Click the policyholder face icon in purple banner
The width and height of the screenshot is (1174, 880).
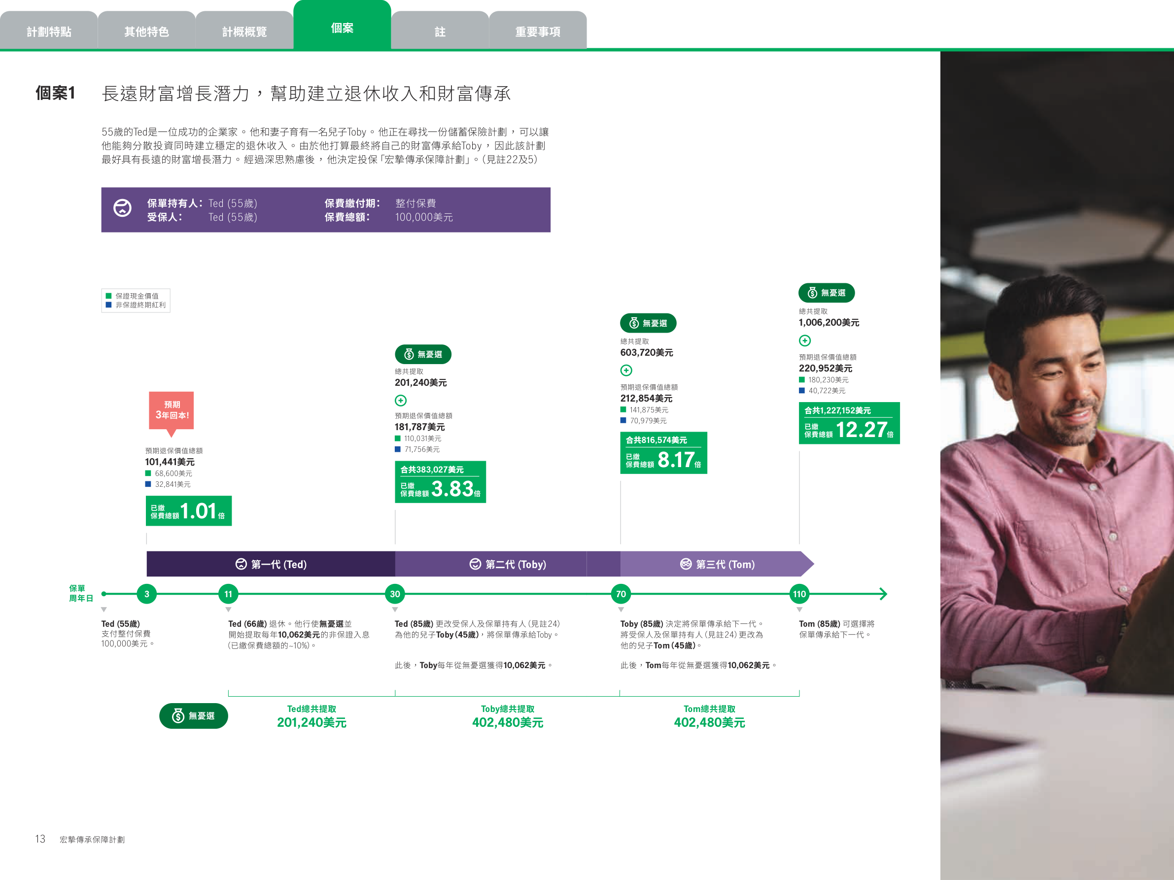(x=123, y=208)
